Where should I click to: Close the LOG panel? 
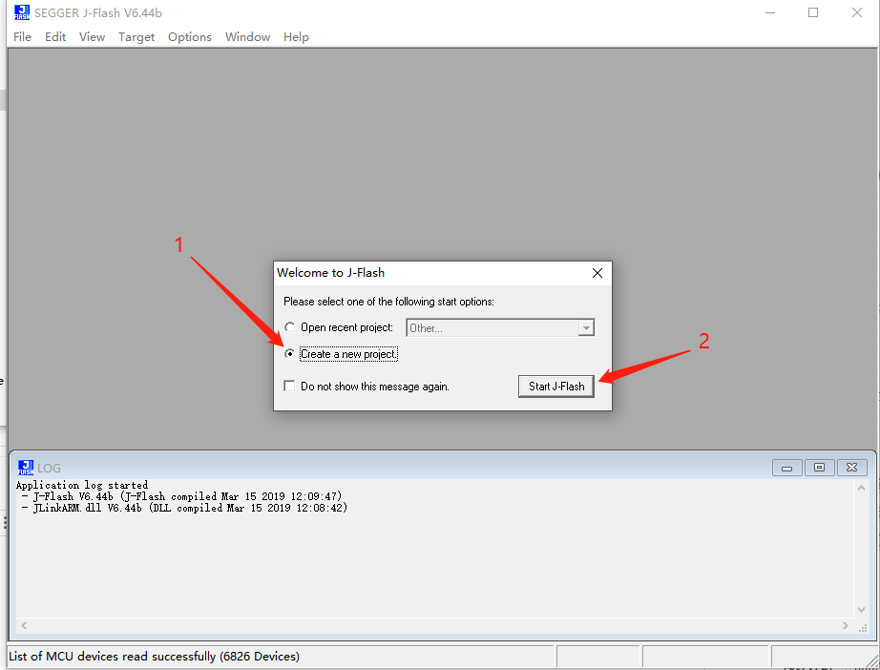point(852,468)
